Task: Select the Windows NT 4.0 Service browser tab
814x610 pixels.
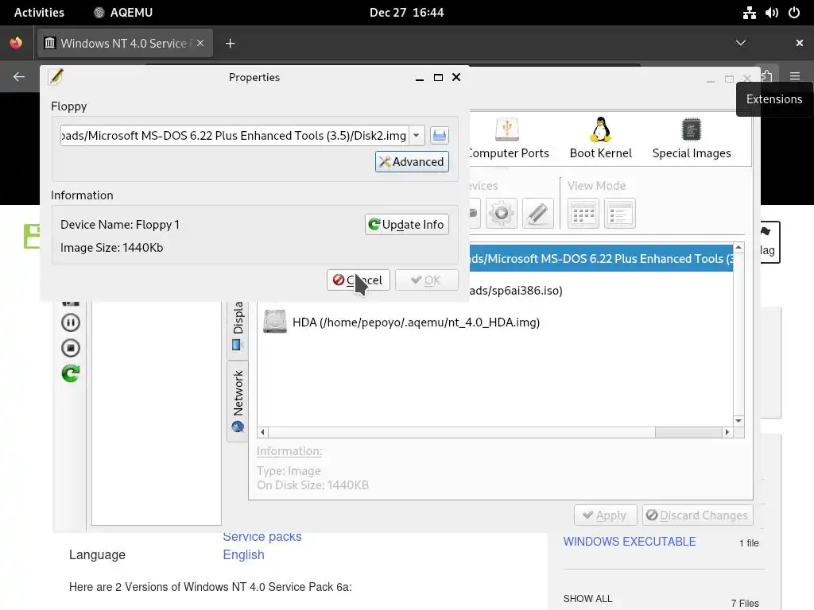Action: click(x=125, y=43)
